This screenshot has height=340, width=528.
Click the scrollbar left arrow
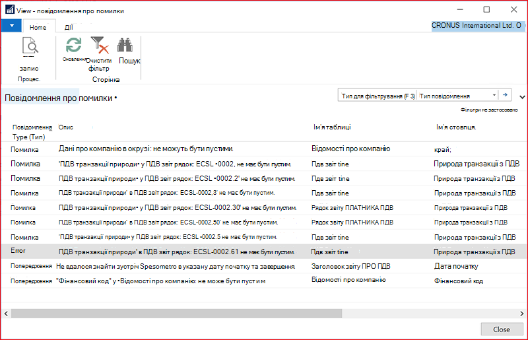[x=6, y=314]
